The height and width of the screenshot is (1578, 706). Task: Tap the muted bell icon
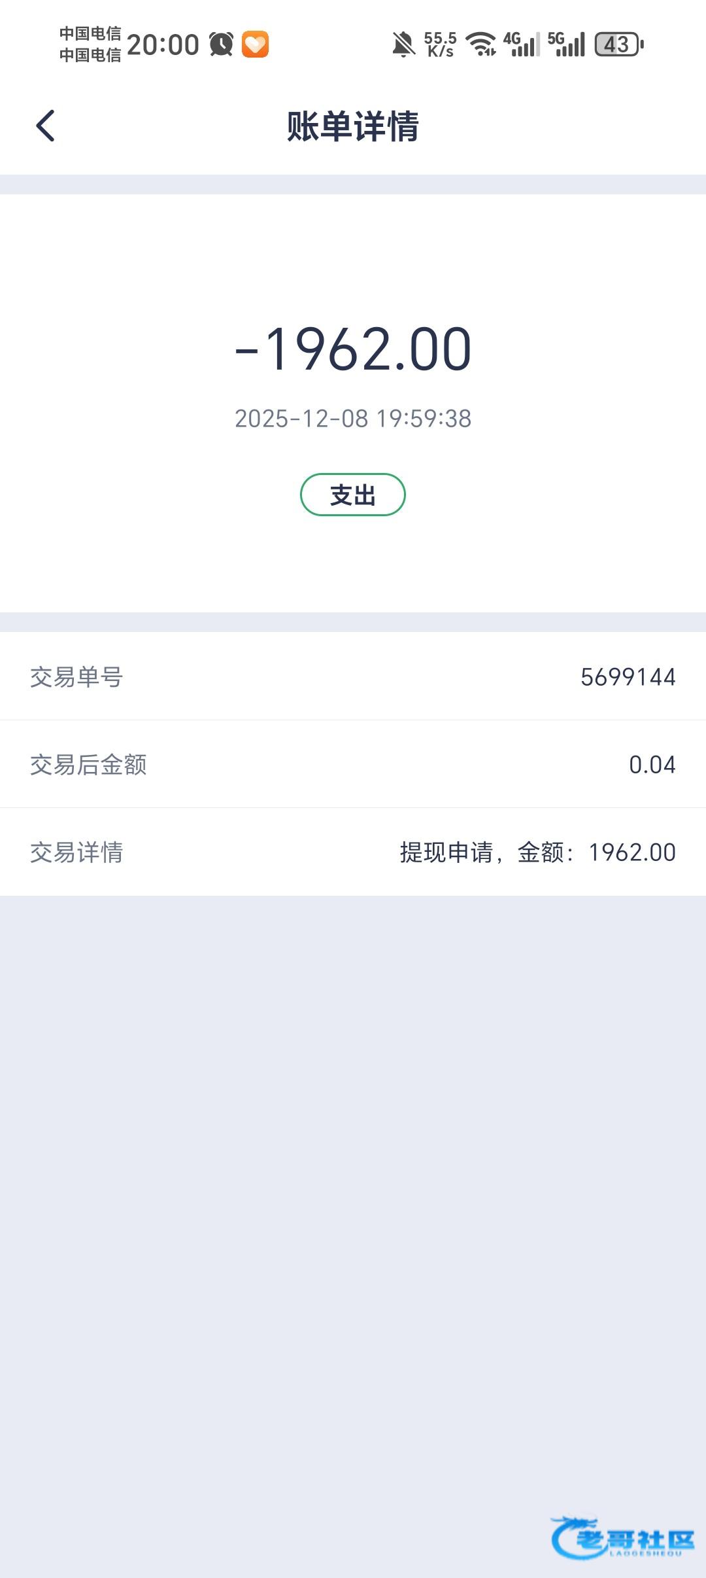click(x=403, y=44)
